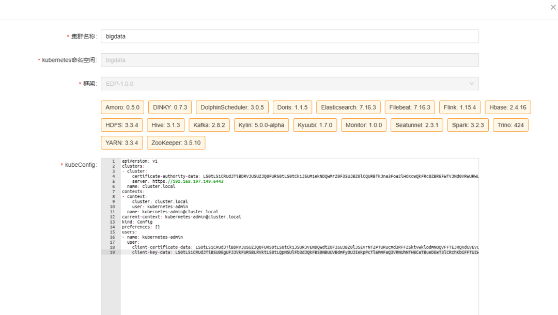The image size is (558, 315).
Task: Click the Kafka: 2.8.2 tag
Action: tap(209, 125)
